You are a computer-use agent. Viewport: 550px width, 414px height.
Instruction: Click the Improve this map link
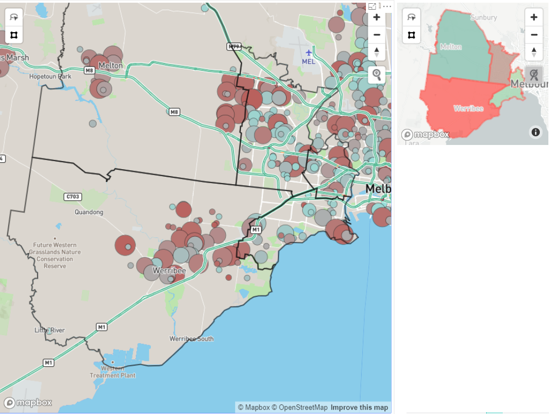coord(358,407)
